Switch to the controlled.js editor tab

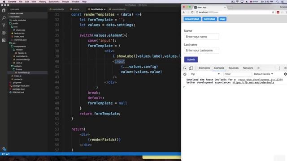tap(58, 9)
